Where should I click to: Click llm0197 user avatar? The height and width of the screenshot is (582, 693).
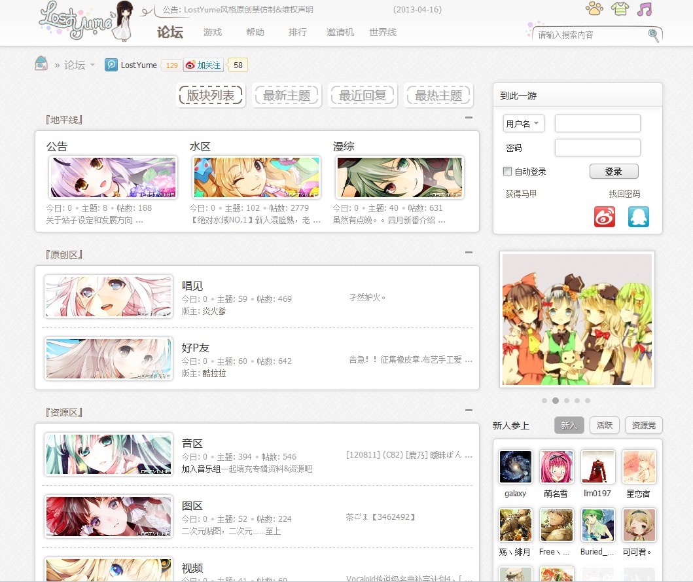click(597, 467)
